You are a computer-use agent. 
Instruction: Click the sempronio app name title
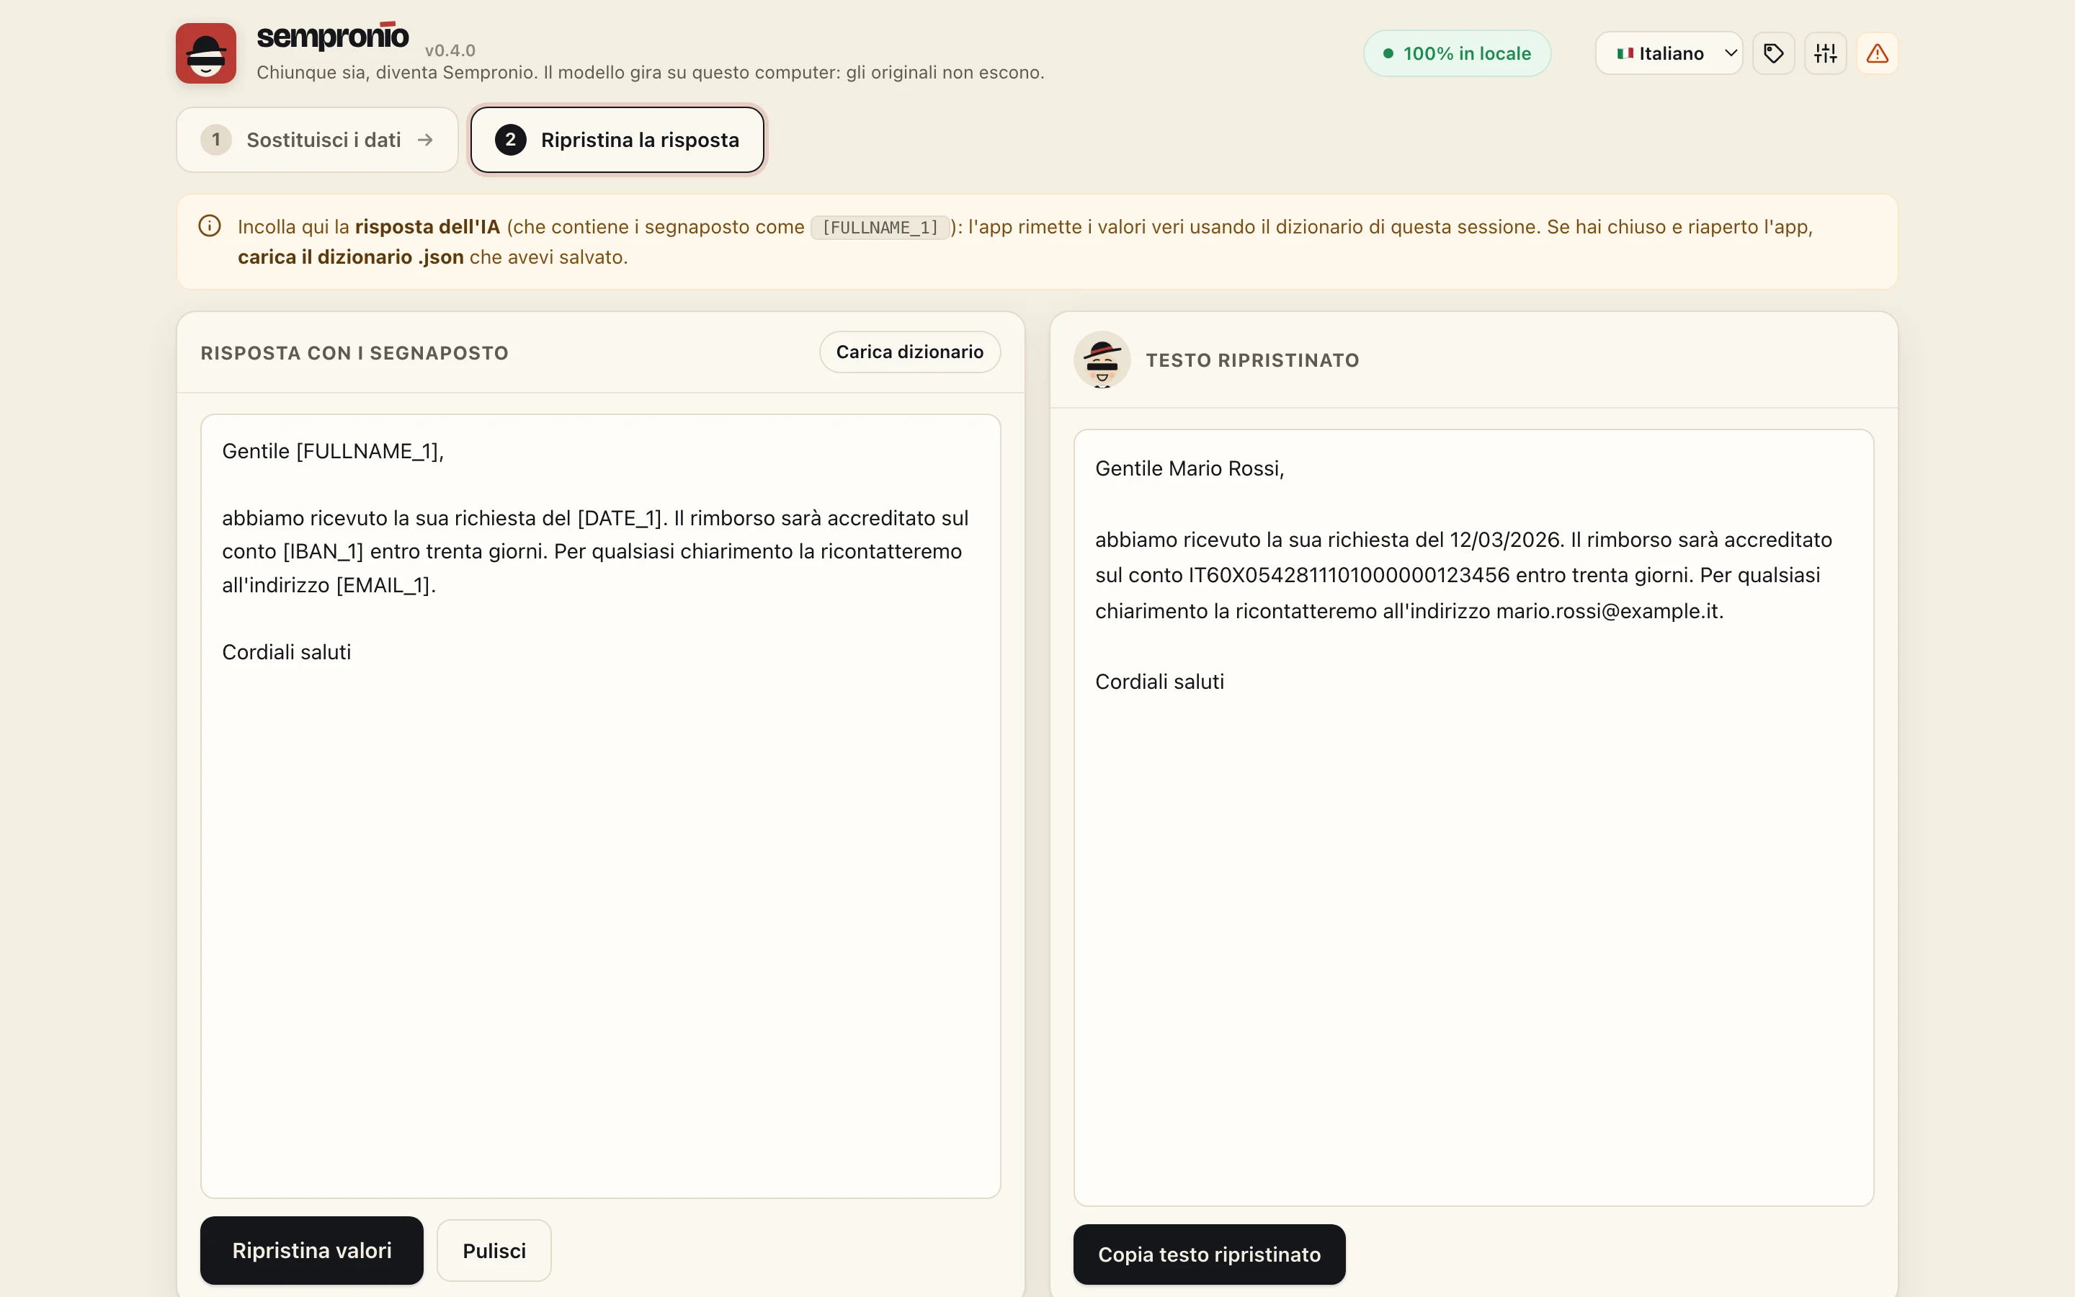333,37
